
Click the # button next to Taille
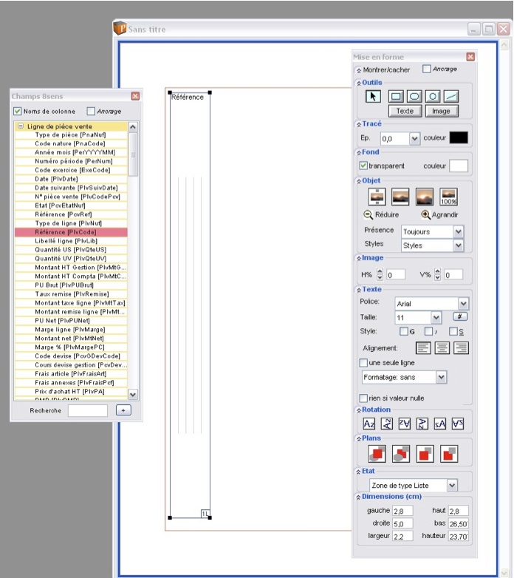(460, 316)
